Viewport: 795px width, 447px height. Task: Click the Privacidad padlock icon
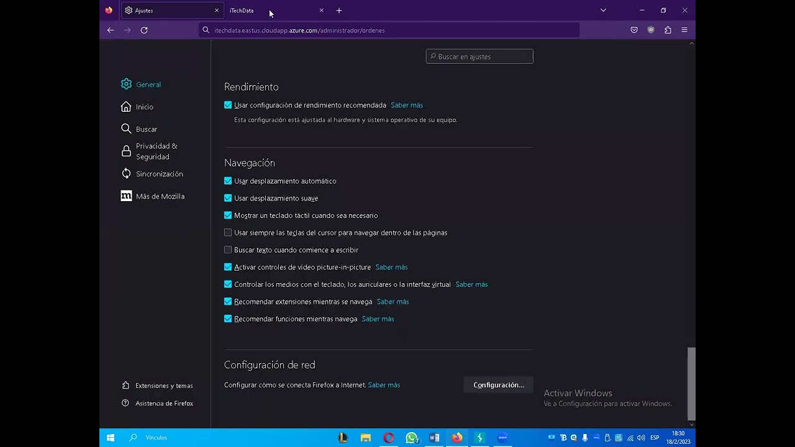pos(127,151)
